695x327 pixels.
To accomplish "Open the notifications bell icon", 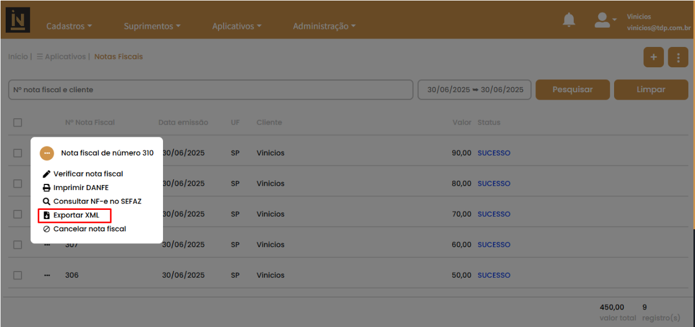I will [569, 20].
